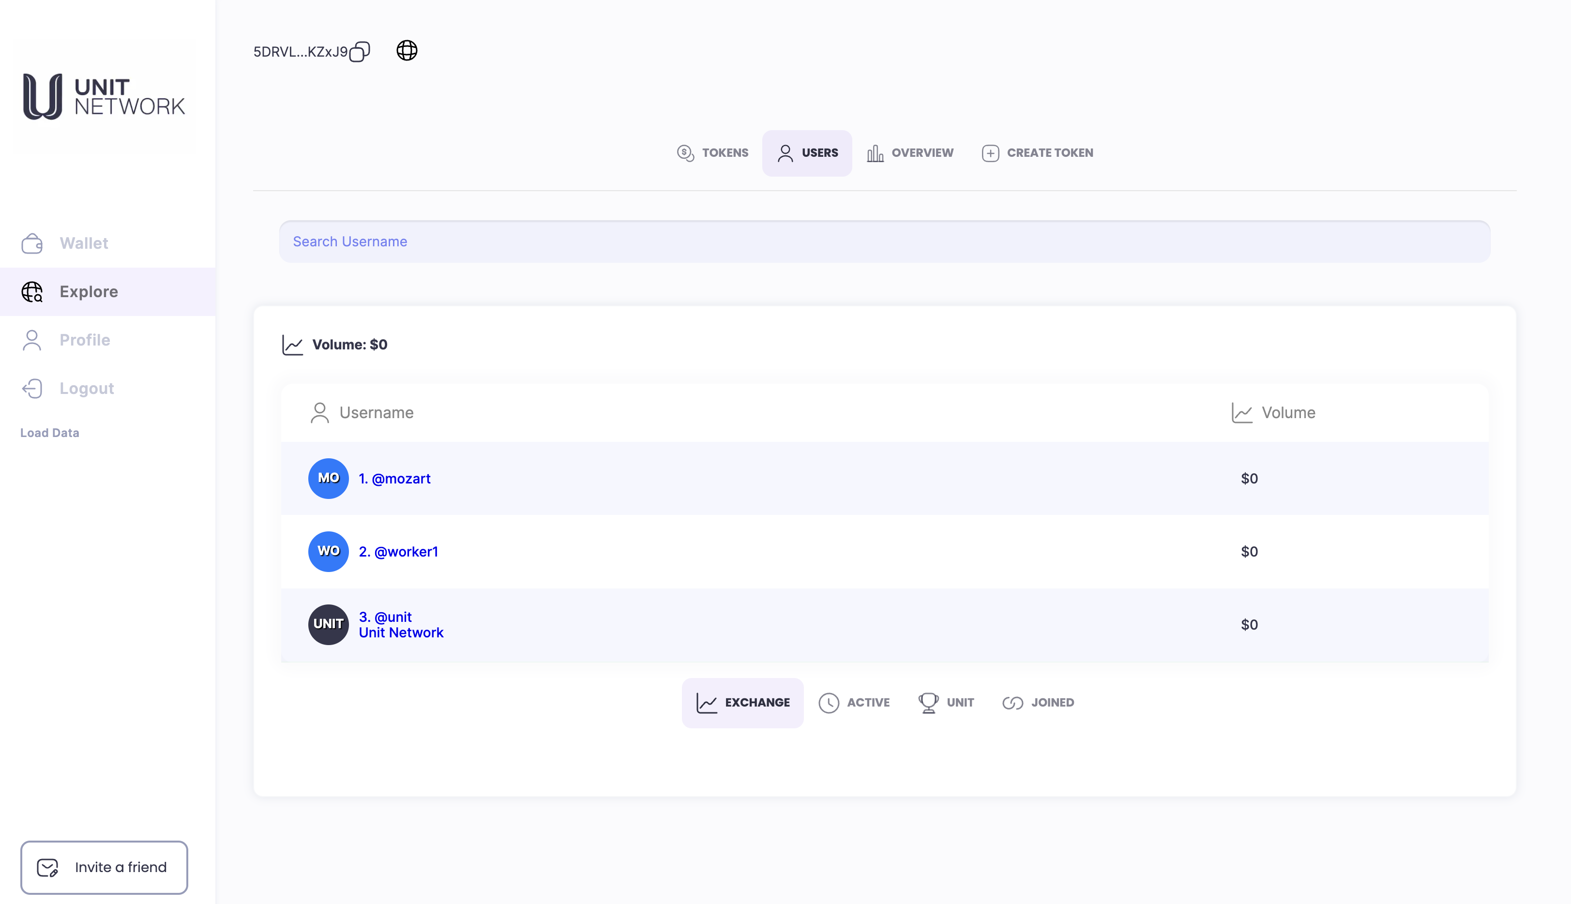Viewport: 1571px width, 904px height.
Task: Sort users by Active
Action: [854, 702]
